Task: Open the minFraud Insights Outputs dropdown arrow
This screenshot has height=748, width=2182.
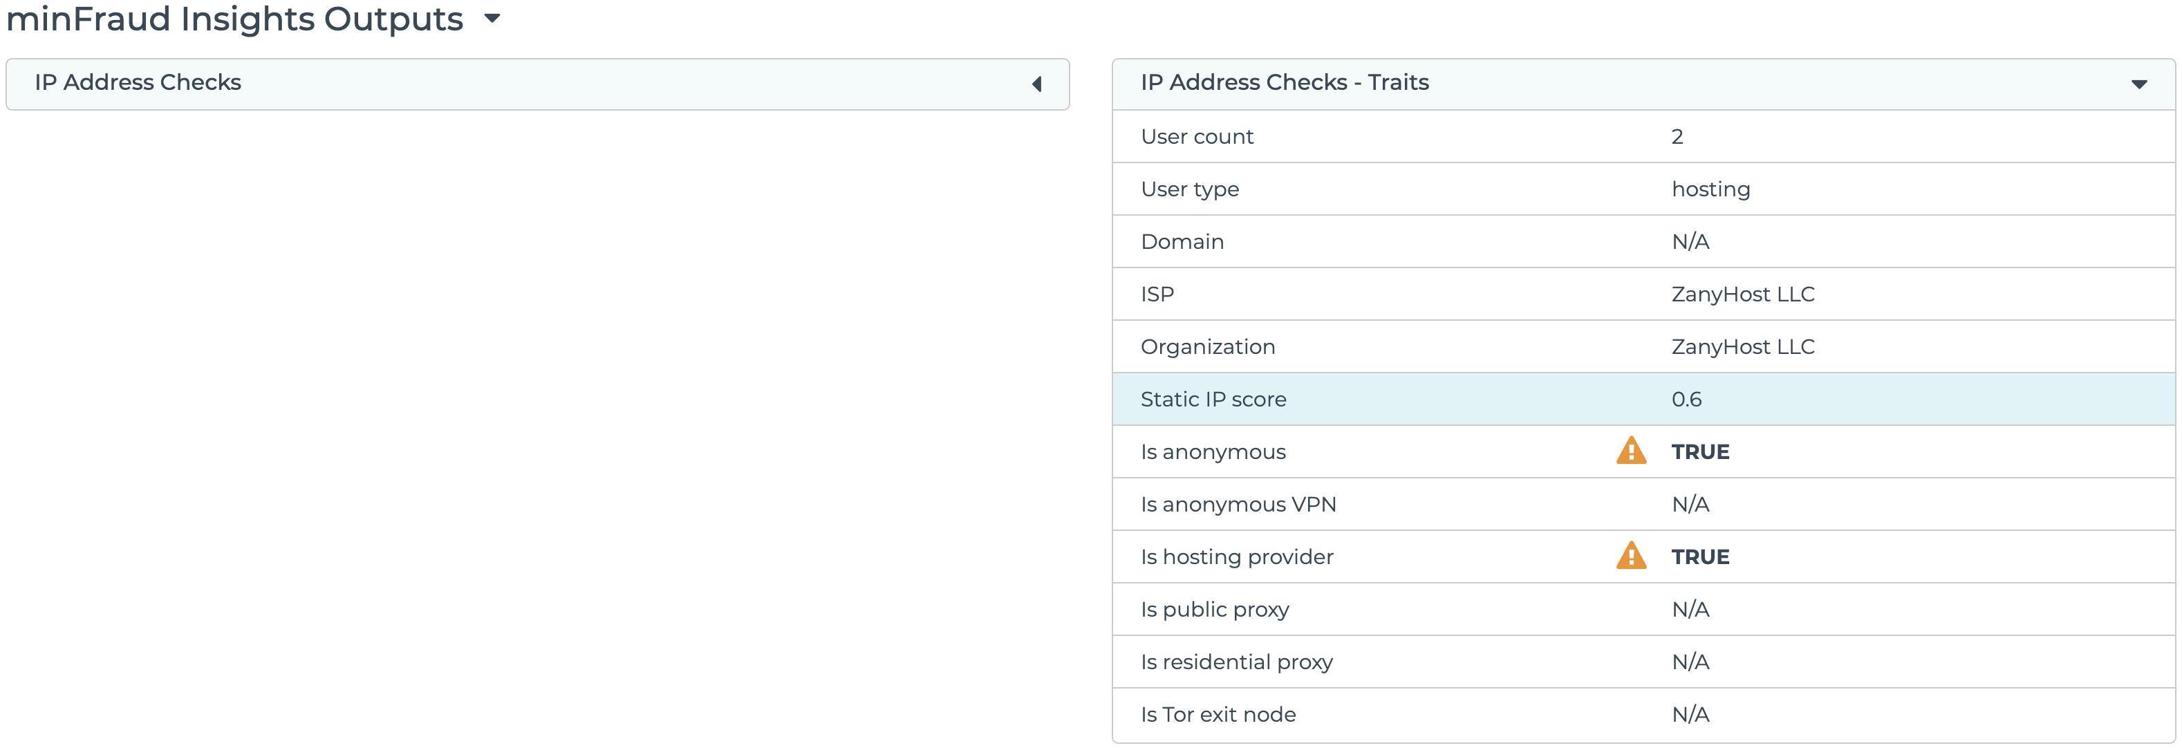Action: 492,18
